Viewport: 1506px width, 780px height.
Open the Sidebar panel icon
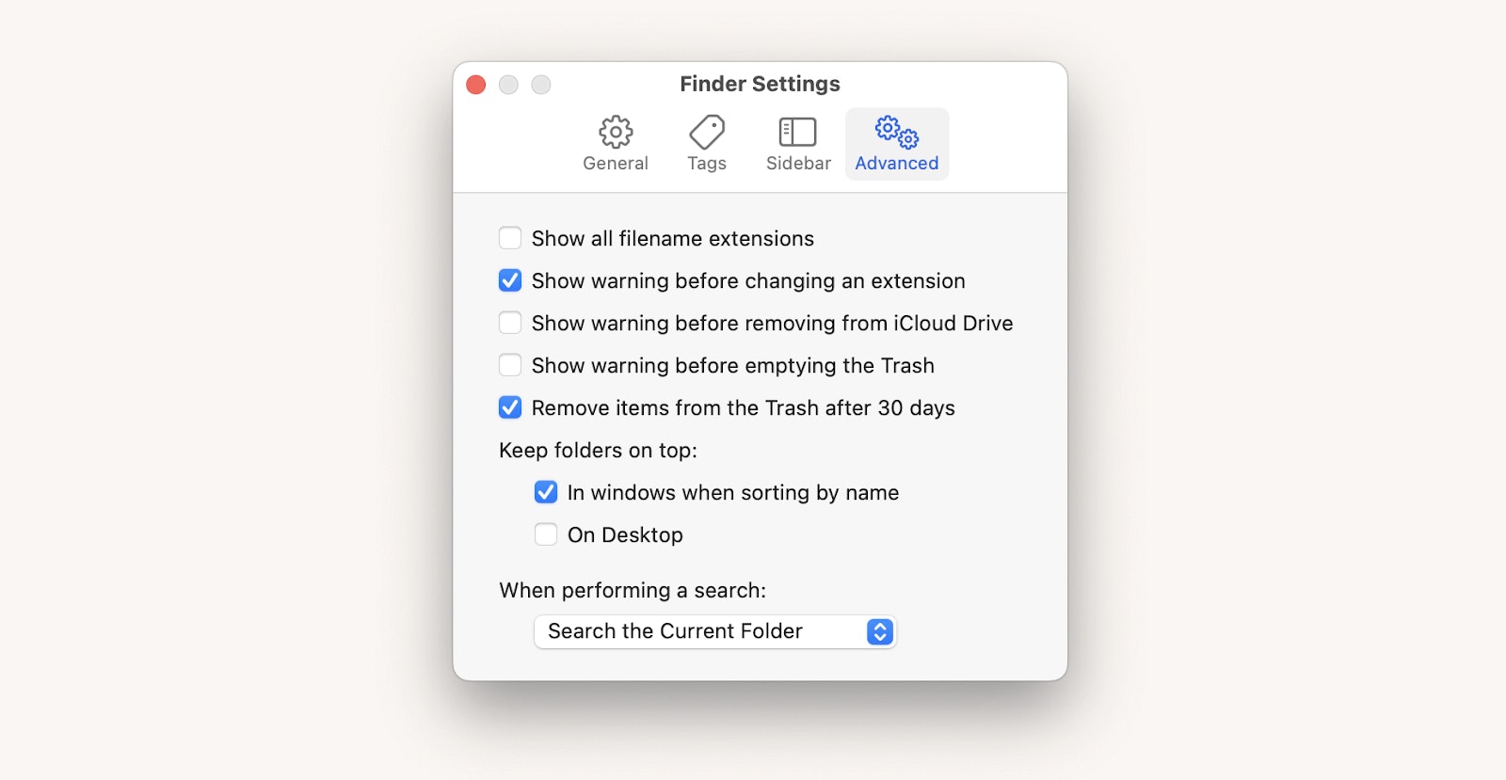(x=797, y=132)
